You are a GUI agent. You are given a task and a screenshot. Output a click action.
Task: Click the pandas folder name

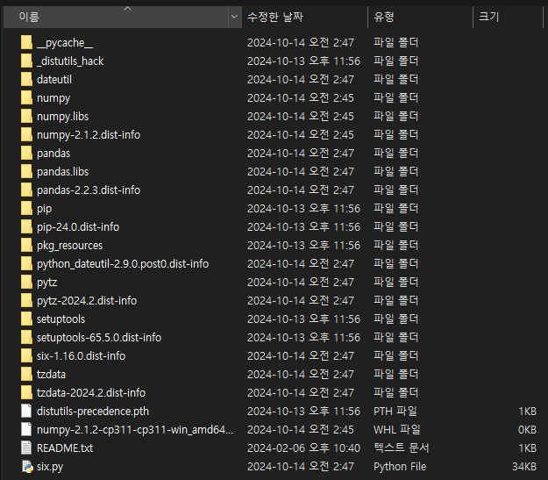point(53,154)
